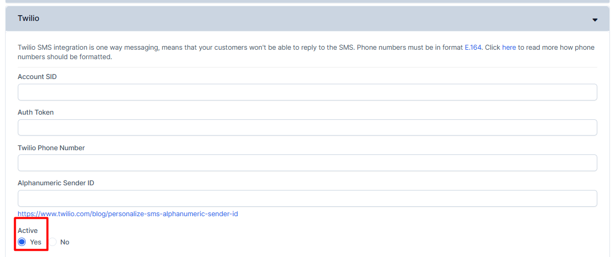613x257 pixels.
Task: Click the Alphanumeric Sender ID label
Action: 56,183
